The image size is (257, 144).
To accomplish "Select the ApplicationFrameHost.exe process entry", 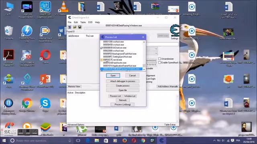I will coord(120,66).
